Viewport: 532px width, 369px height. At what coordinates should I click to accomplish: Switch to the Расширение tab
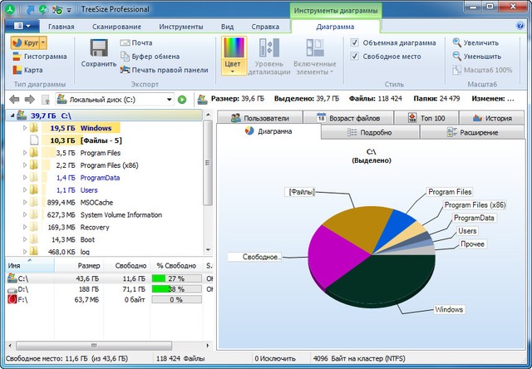(472, 132)
